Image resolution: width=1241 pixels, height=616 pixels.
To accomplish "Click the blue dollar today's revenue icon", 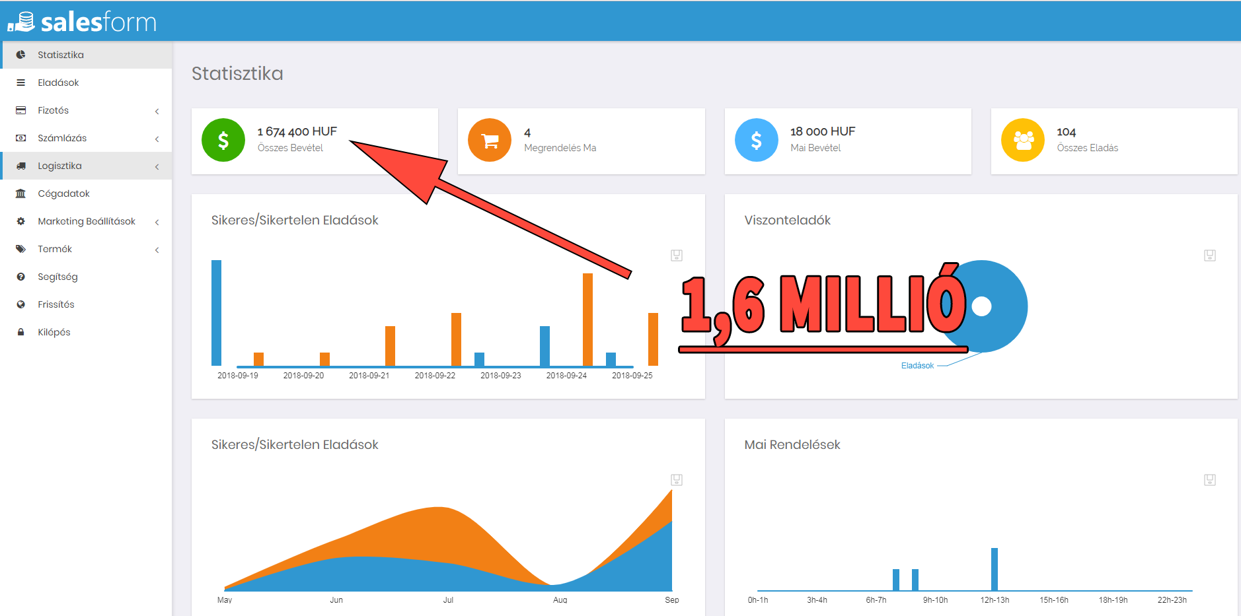I will [x=756, y=140].
